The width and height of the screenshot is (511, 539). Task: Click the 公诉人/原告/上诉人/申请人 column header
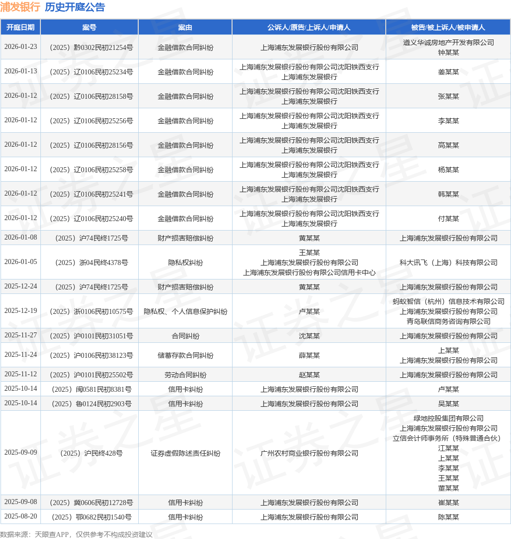(x=309, y=27)
